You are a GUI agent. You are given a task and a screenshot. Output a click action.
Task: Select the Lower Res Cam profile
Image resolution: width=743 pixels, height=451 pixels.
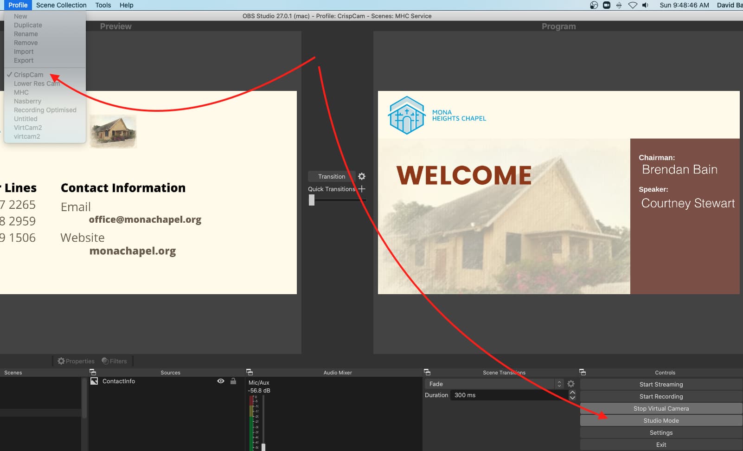(37, 84)
